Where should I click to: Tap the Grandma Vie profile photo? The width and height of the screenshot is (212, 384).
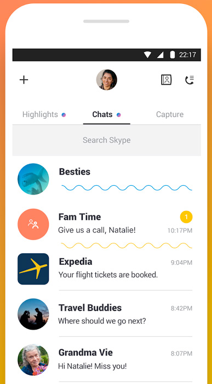33,360
